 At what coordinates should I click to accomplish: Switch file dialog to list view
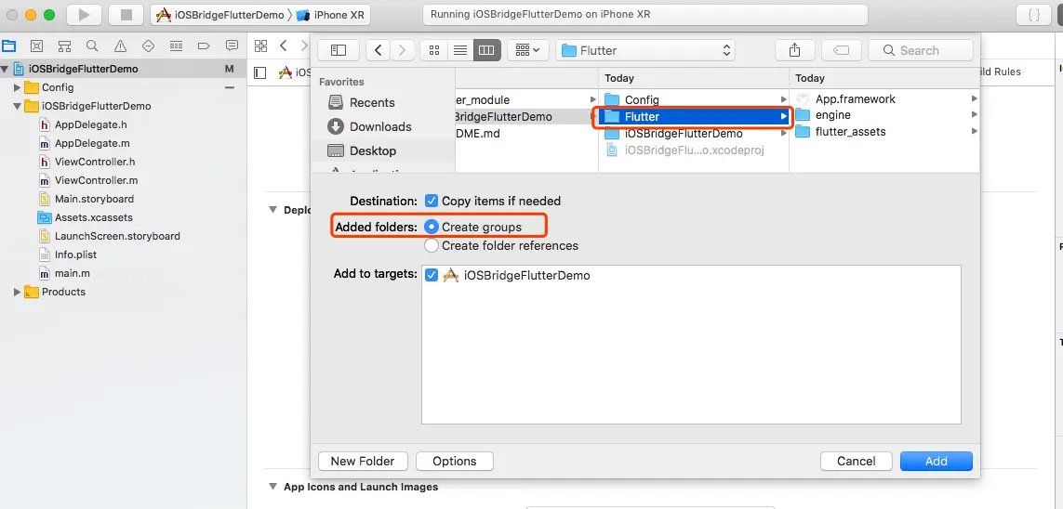tap(460, 50)
